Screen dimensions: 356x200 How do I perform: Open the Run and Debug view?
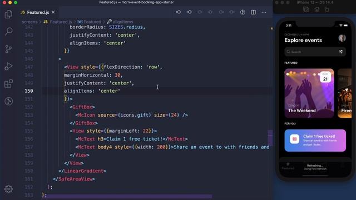pyautogui.click(x=8, y=67)
